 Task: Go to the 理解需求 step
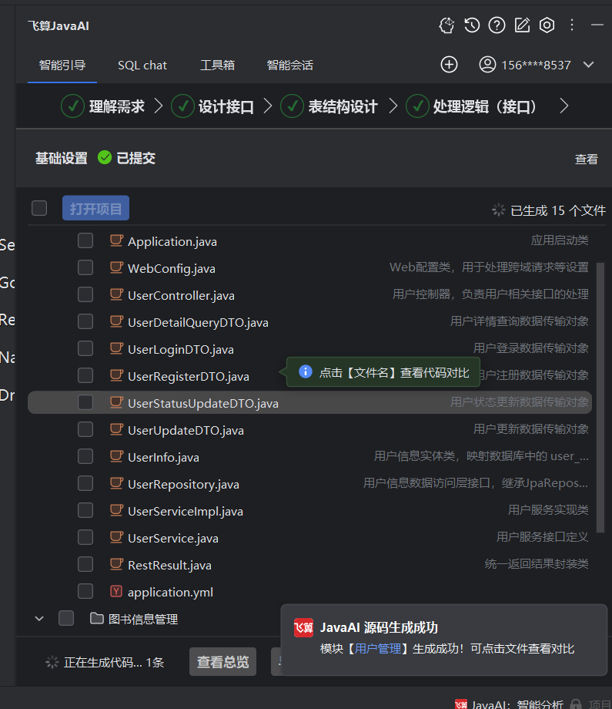click(116, 106)
